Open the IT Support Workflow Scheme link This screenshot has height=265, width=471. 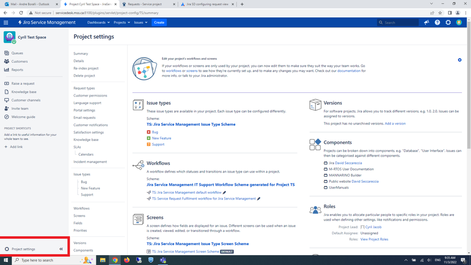221,185
